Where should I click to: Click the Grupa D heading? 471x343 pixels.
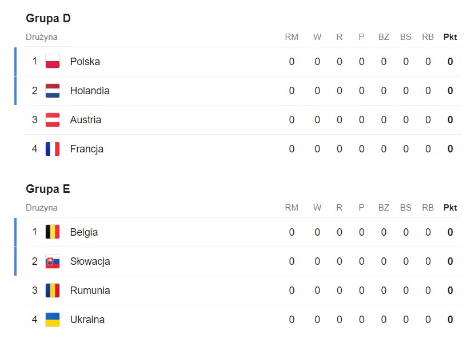48,18
